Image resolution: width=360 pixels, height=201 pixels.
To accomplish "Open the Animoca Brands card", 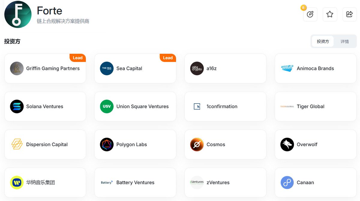I will pos(316,68).
